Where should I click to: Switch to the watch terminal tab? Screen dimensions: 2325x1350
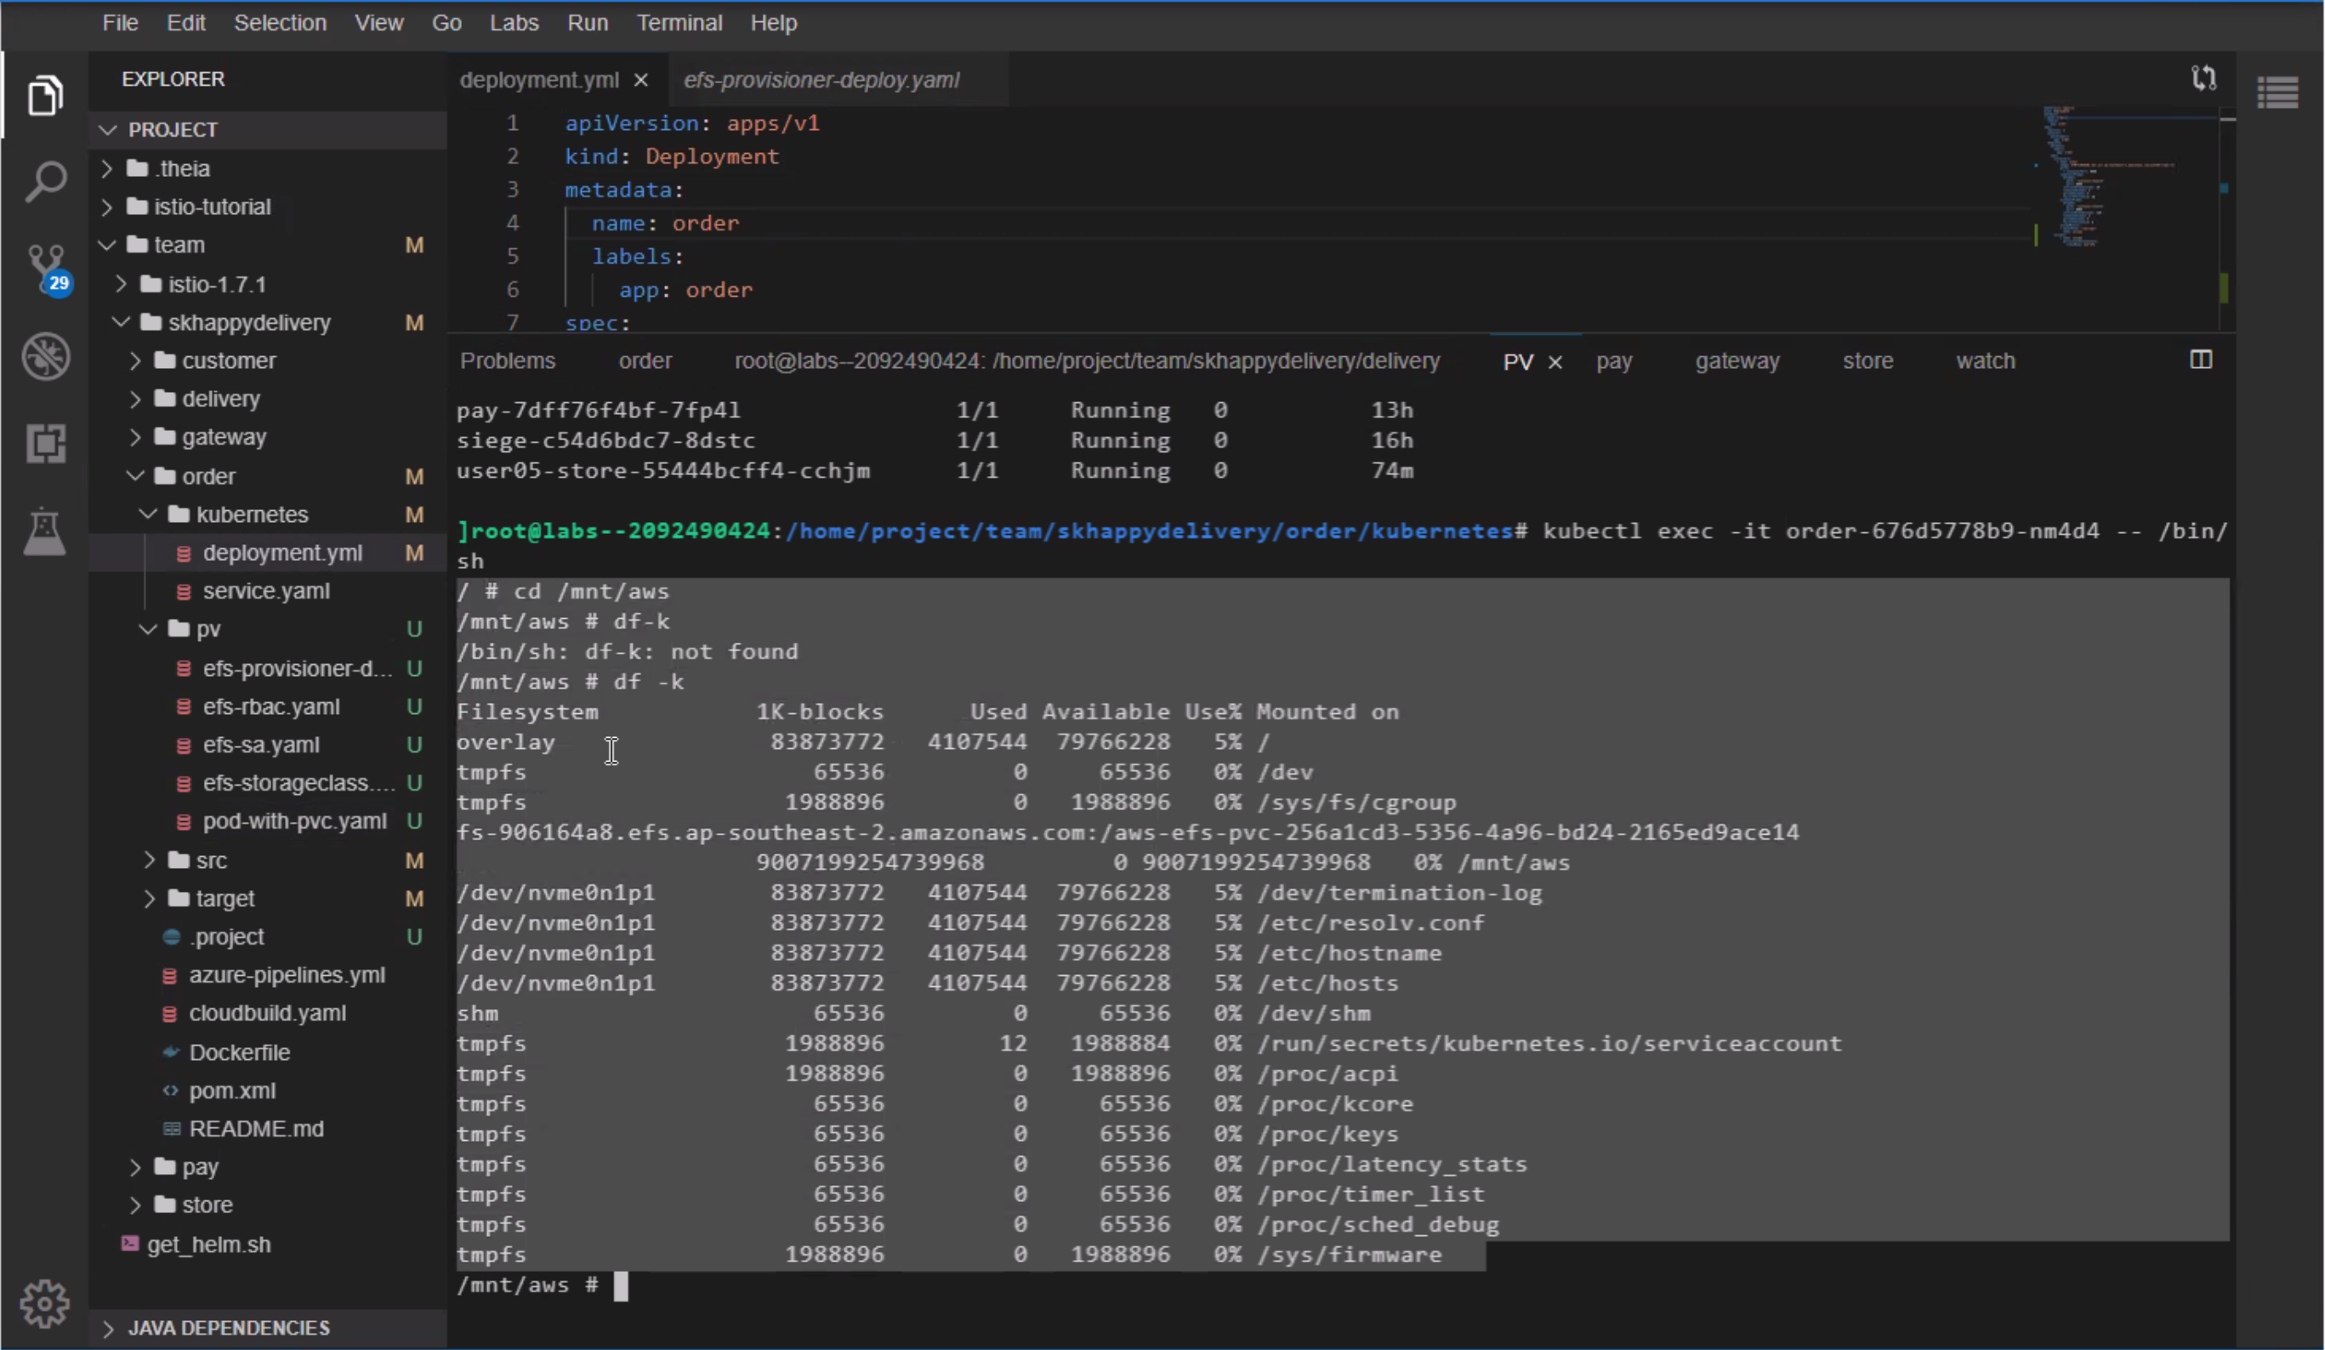(1985, 360)
